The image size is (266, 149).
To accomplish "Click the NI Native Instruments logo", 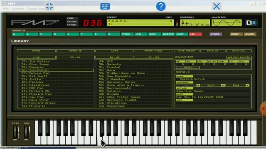I will pos(251,23).
